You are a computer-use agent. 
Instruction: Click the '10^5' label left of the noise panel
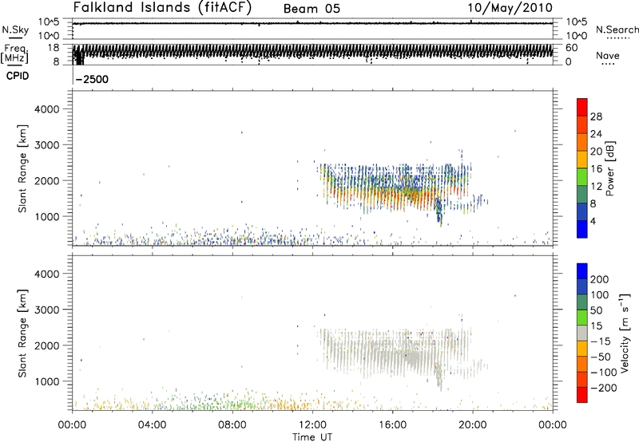[49, 22]
